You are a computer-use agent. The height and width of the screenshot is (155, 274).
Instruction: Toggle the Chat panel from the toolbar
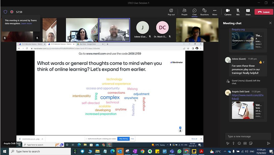[194, 12]
